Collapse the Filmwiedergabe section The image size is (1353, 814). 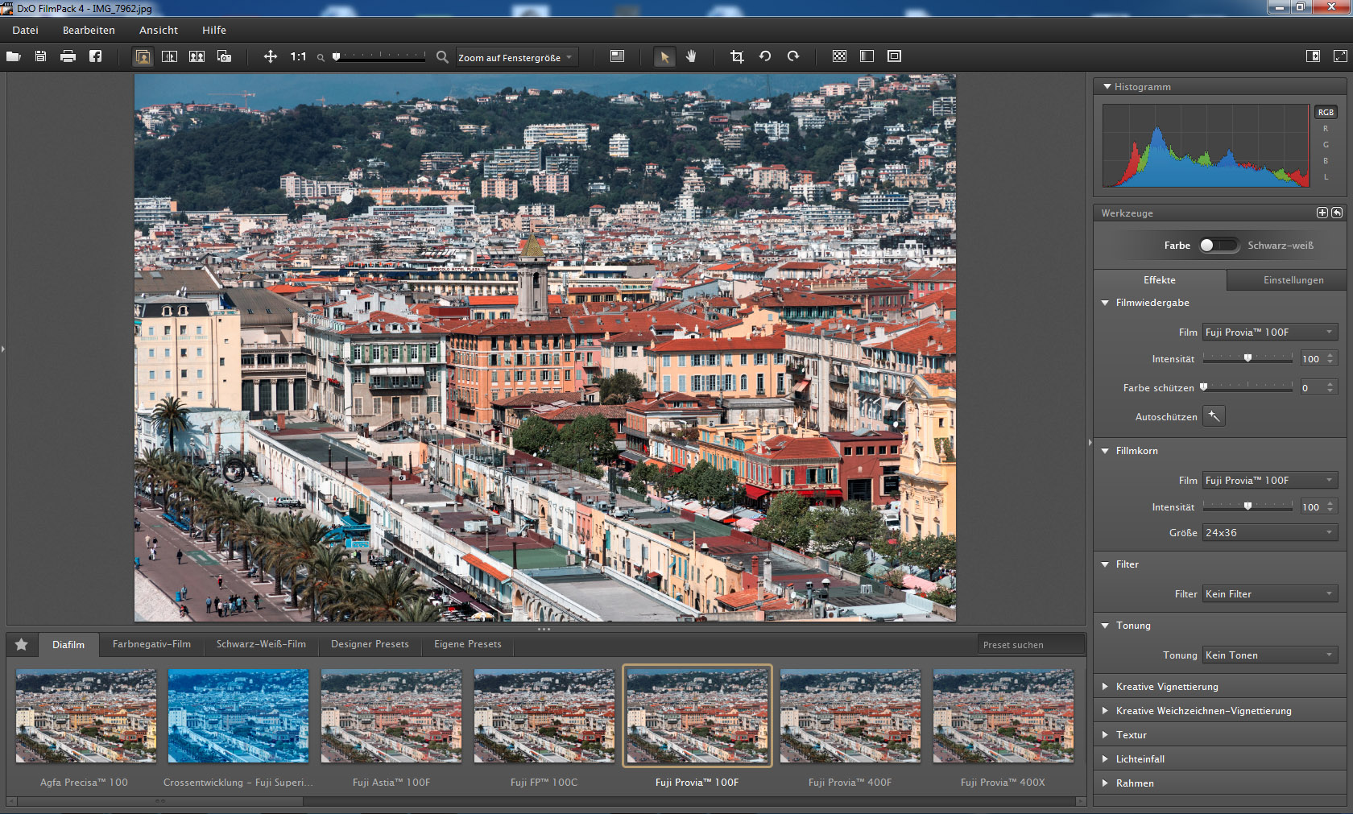[x=1105, y=303]
